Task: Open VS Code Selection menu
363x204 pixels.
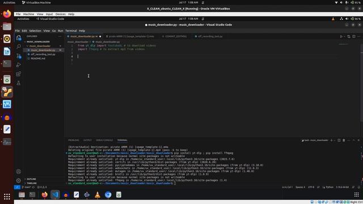Action: [x=35, y=31]
